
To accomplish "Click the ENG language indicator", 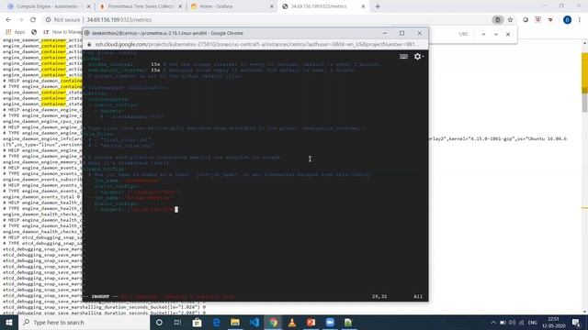I will tap(533, 323).
